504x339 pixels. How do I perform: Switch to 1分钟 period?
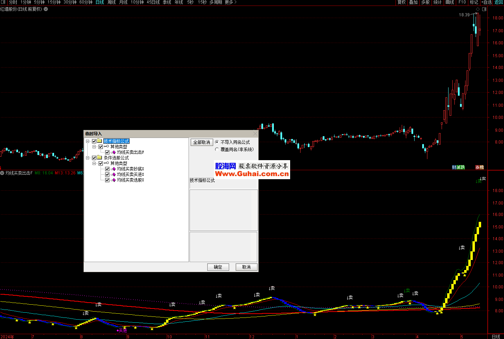[x=26, y=2]
